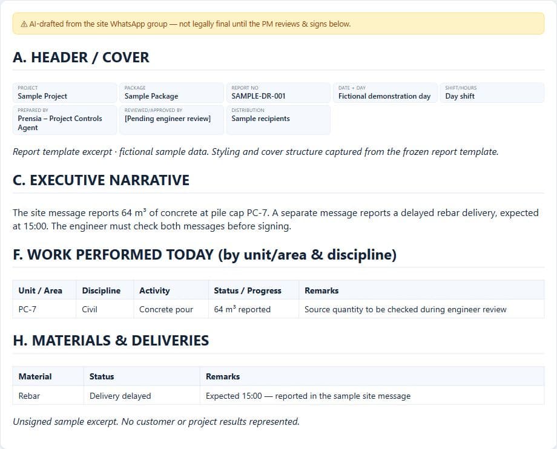Image resolution: width=557 pixels, height=449 pixels.
Task: Click 'Prensia – Project Controls Agent' value
Action: pyautogui.click(x=60, y=123)
